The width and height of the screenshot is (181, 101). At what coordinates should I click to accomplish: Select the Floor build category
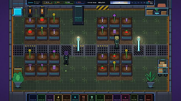pos(134,98)
